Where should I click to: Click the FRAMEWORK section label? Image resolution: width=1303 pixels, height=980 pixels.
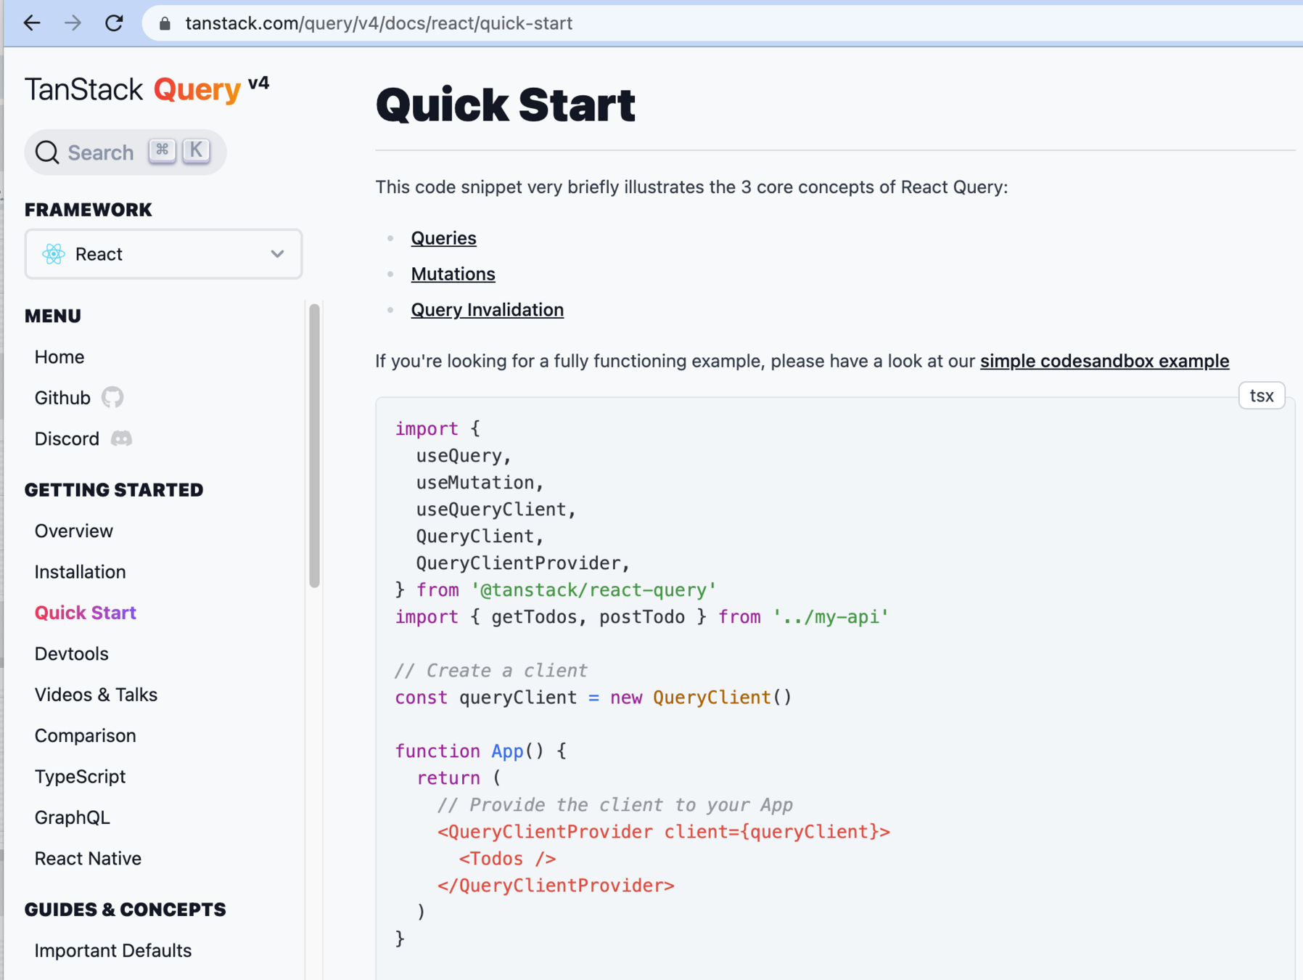[89, 210]
